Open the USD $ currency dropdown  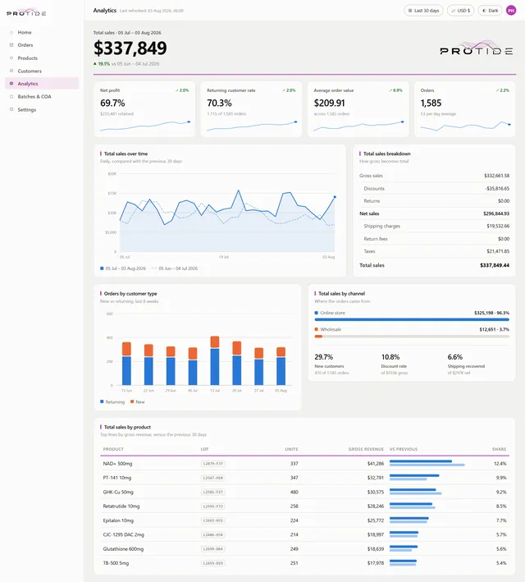(460, 11)
